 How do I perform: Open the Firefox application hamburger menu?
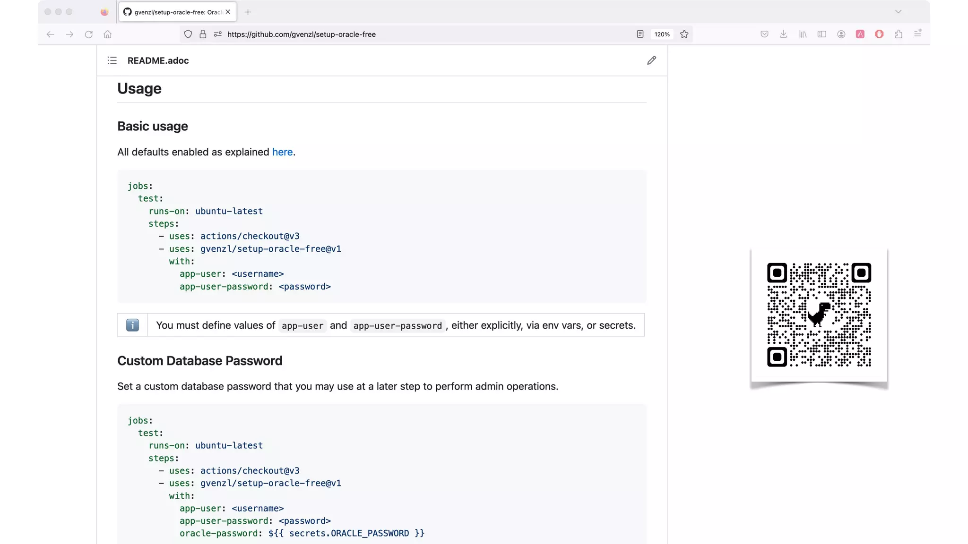(917, 34)
